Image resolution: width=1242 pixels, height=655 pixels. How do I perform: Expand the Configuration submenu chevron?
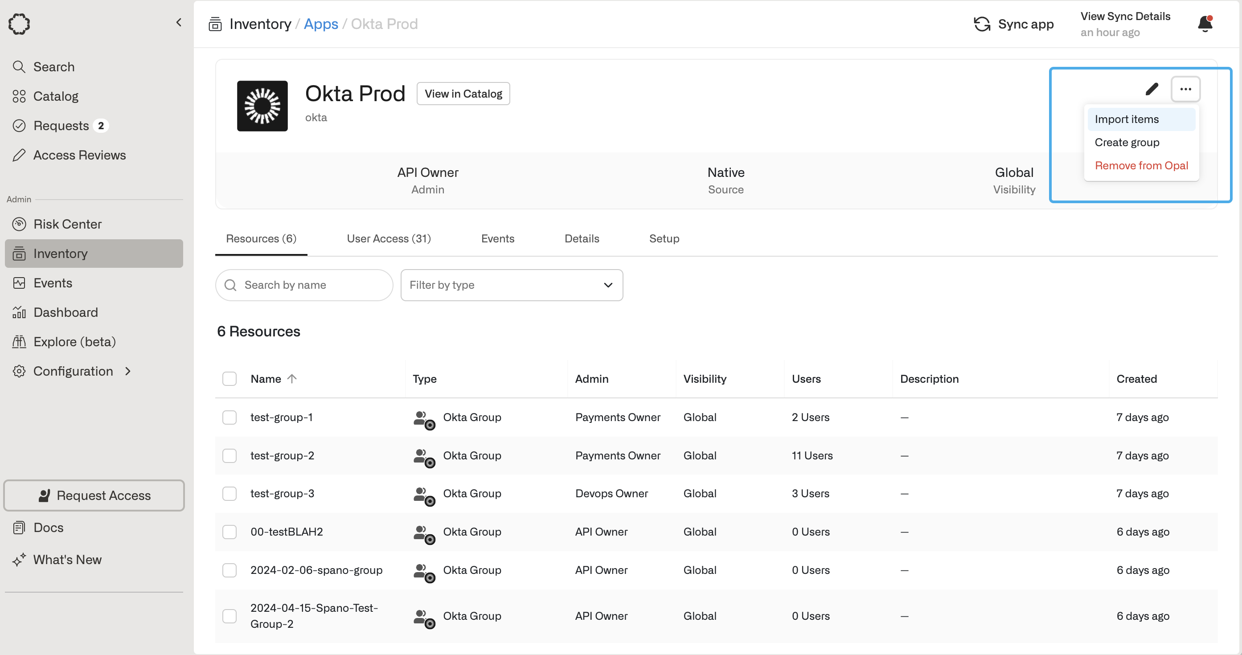(128, 371)
